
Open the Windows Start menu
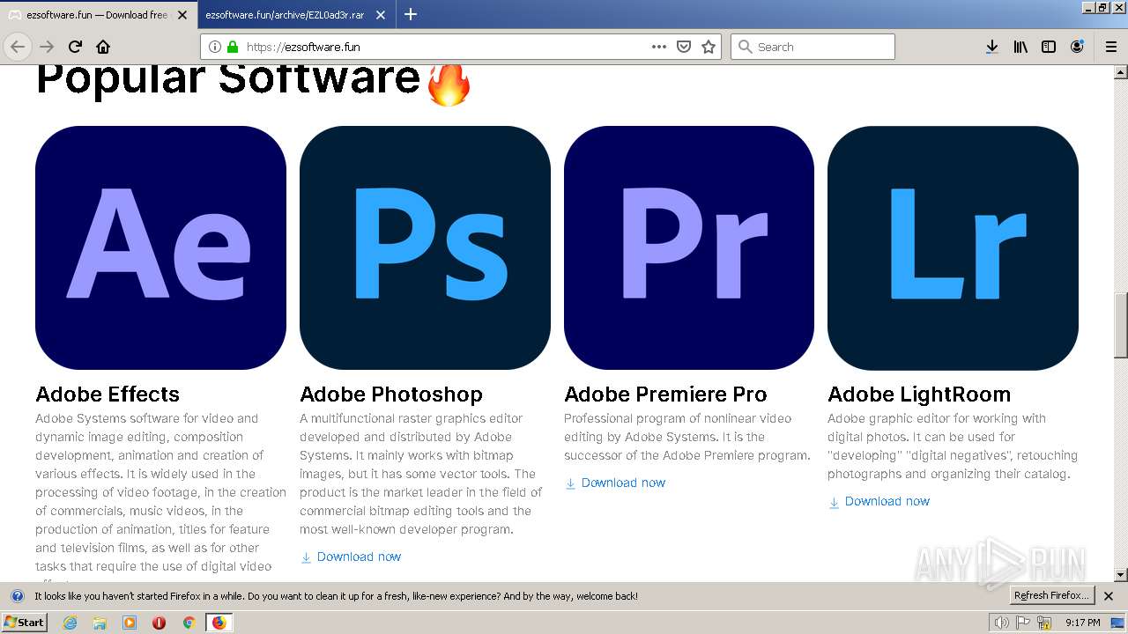[25, 623]
